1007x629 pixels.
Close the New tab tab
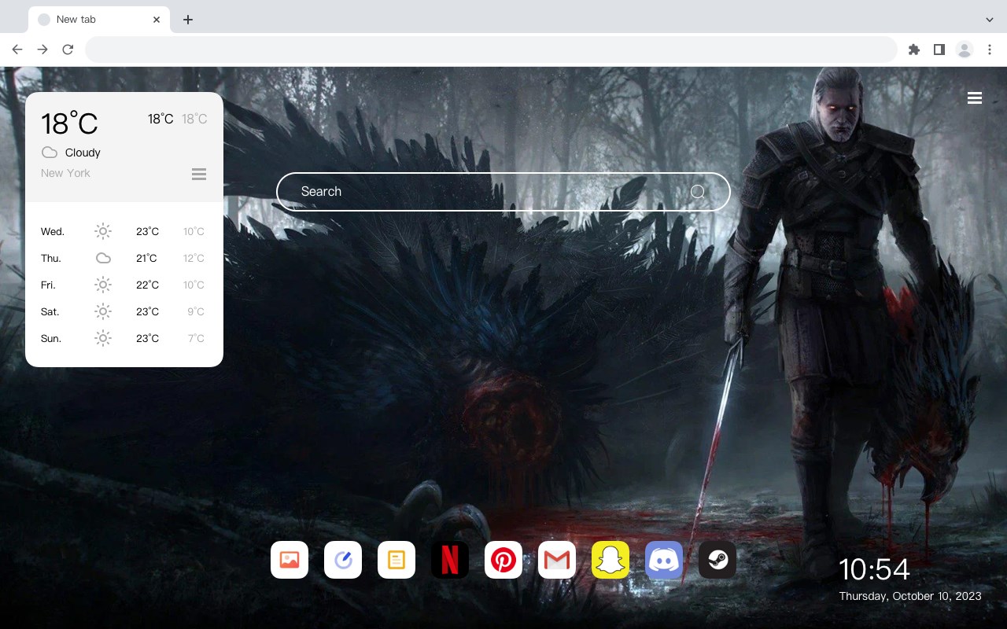[157, 20]
